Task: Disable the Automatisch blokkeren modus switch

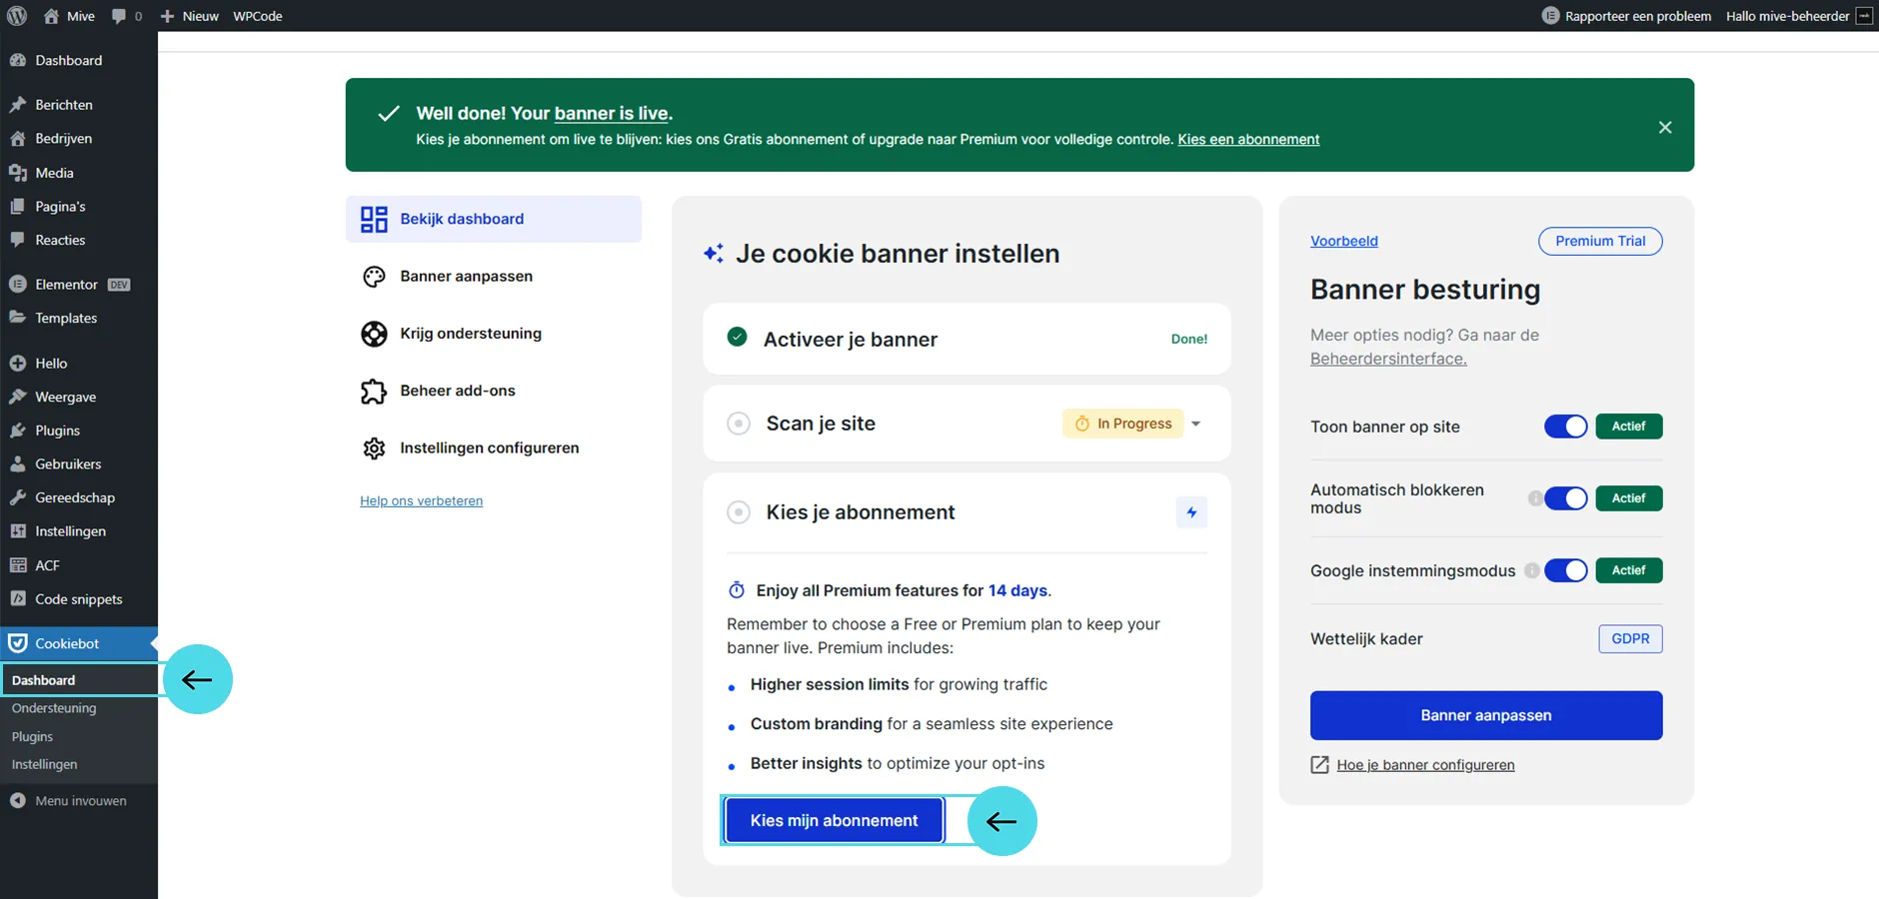Action: click(x=1565, y=498)
